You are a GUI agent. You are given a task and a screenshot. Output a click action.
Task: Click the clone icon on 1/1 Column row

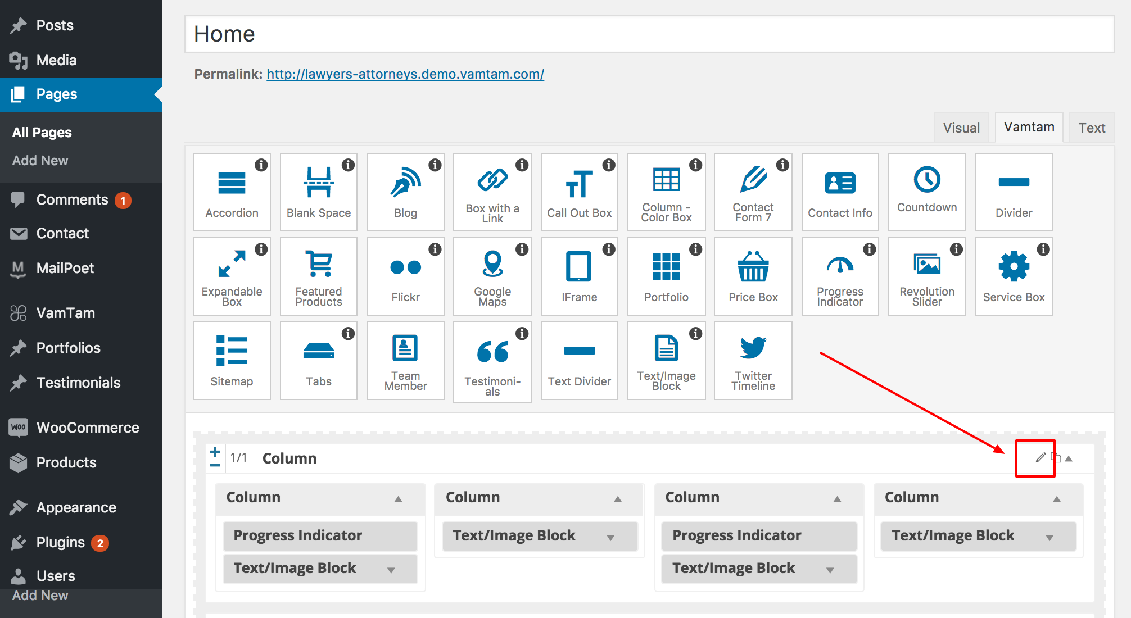pos(1056,457)
